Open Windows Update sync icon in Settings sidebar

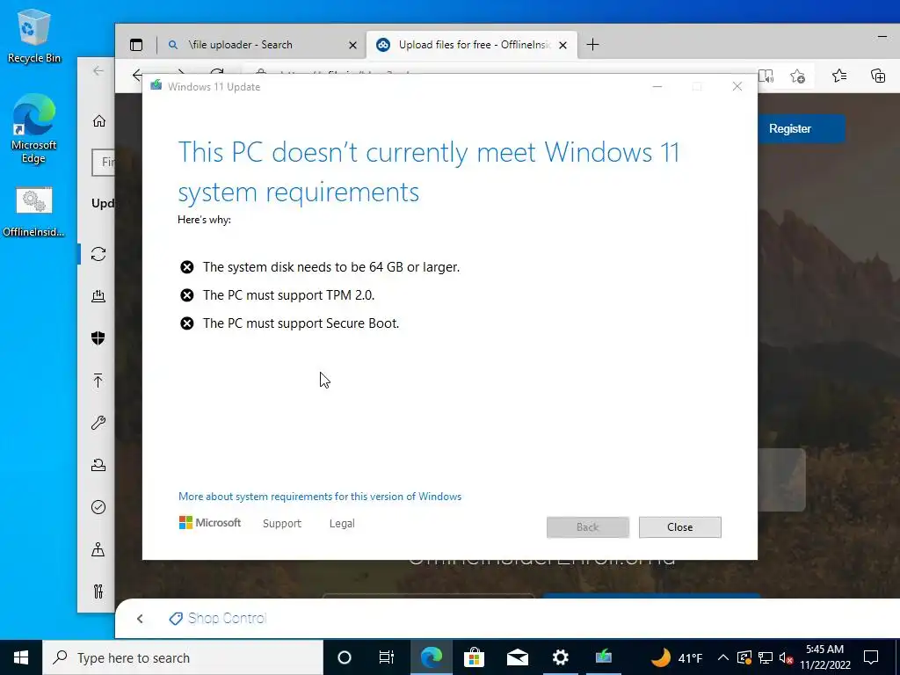tap(98, 254)
